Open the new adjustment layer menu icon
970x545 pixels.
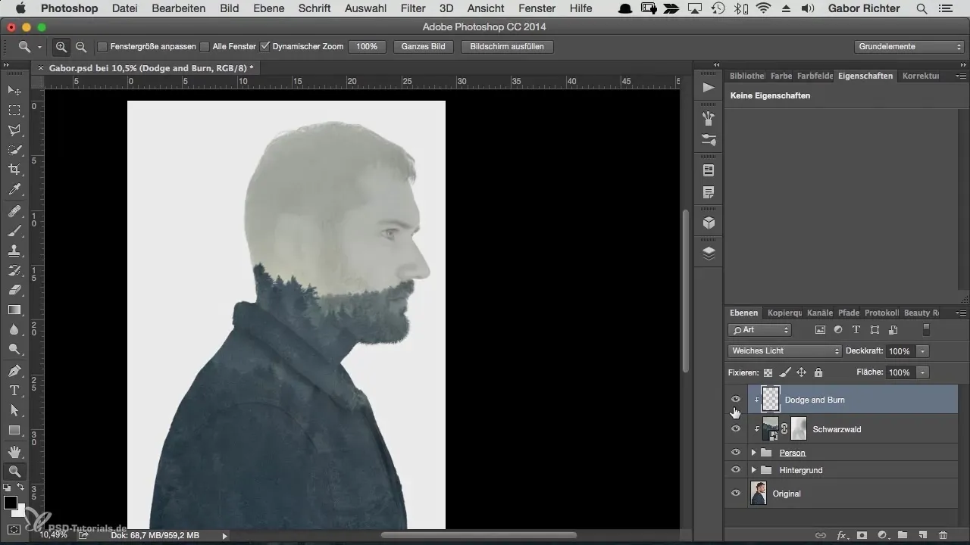882,535
